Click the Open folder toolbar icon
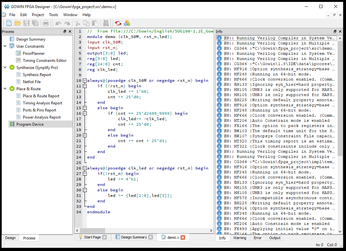Screen dimensions: 346x251 click(x=18, y=23)
